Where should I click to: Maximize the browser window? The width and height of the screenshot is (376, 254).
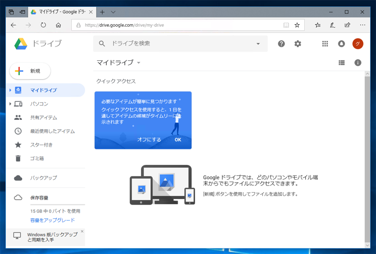pyautogui.click(x=346, y=12)
